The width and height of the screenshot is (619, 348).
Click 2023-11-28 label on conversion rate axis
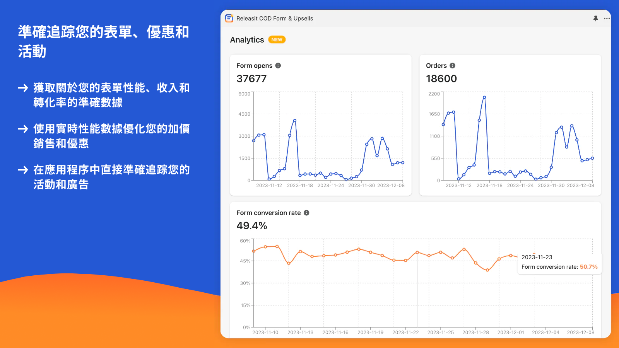[475, 333]
